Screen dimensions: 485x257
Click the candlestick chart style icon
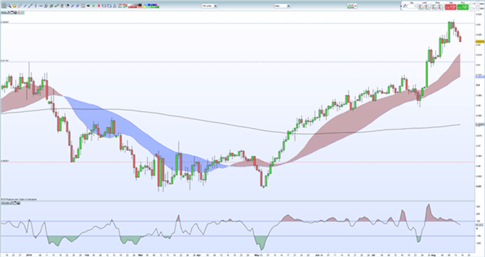click(351, 6)
